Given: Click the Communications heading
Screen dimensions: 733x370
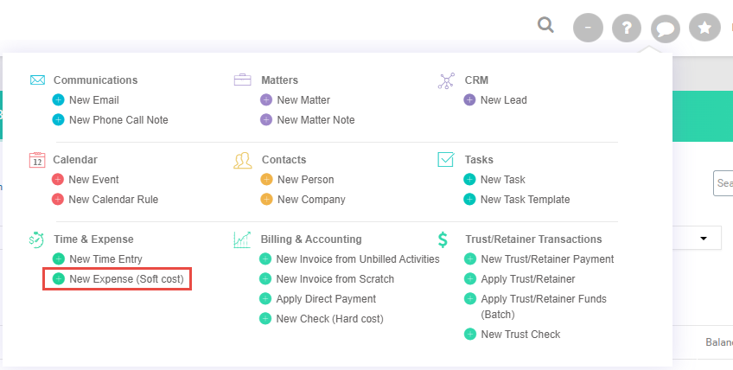Looking at the screenshot, I should pyautogui.click(x=95, y=80).
